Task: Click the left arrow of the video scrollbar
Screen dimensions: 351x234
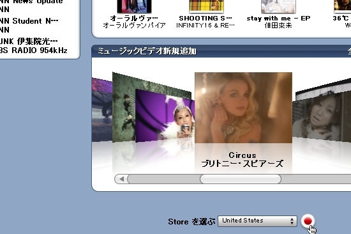Action: [x=121, y=179]
